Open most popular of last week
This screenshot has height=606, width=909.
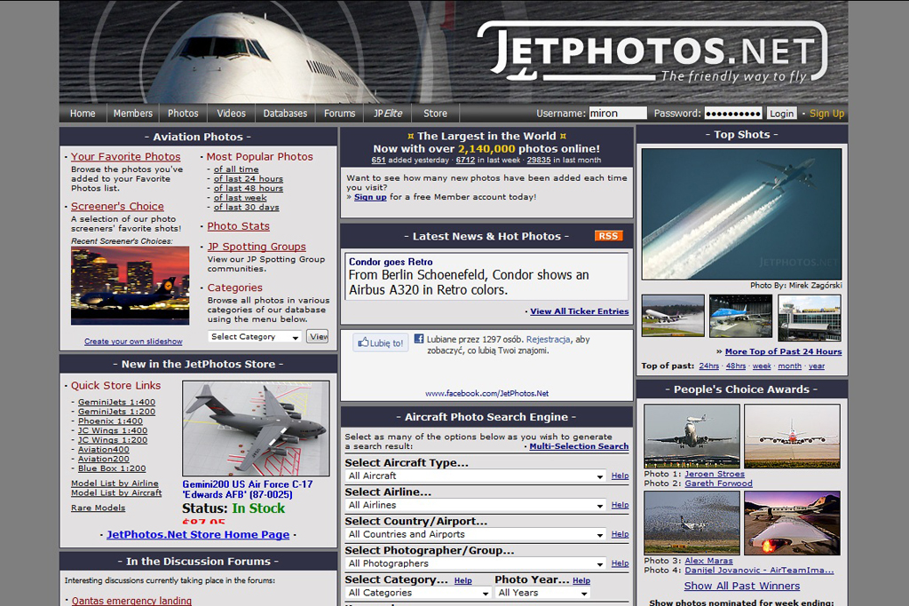point(240,198)
